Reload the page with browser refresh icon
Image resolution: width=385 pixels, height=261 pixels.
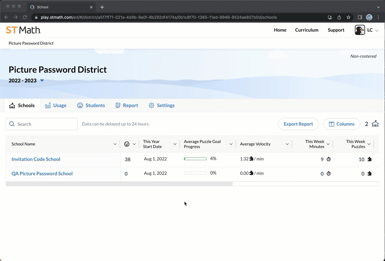25,17
